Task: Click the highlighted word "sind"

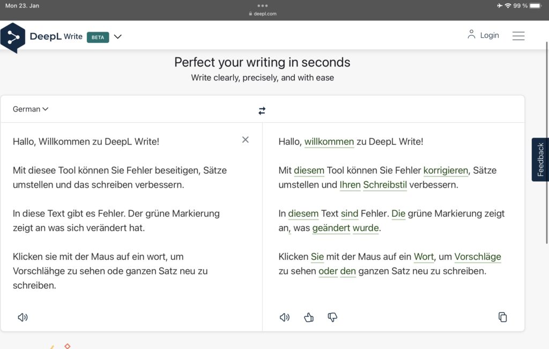Action: pyautogui.click(x=350, y=213)
